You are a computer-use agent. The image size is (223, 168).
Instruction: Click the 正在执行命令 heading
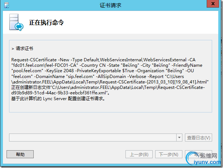(46, 22)
